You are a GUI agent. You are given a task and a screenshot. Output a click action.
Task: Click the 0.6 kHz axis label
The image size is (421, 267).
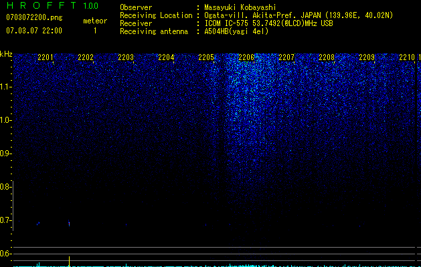click(x=5, y=254)
